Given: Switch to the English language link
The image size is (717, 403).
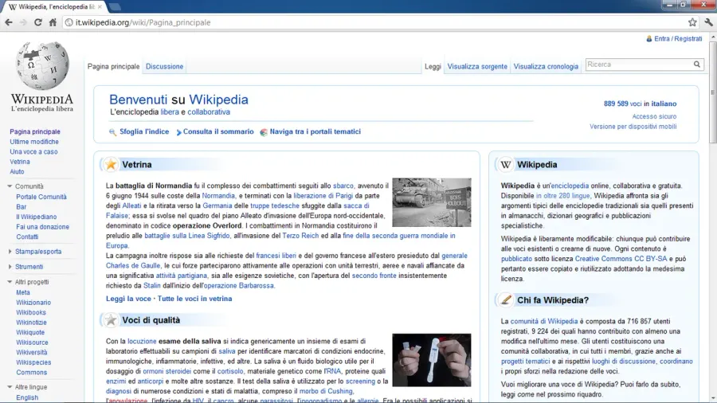Looking at the screenshot, I should [27, 397].
